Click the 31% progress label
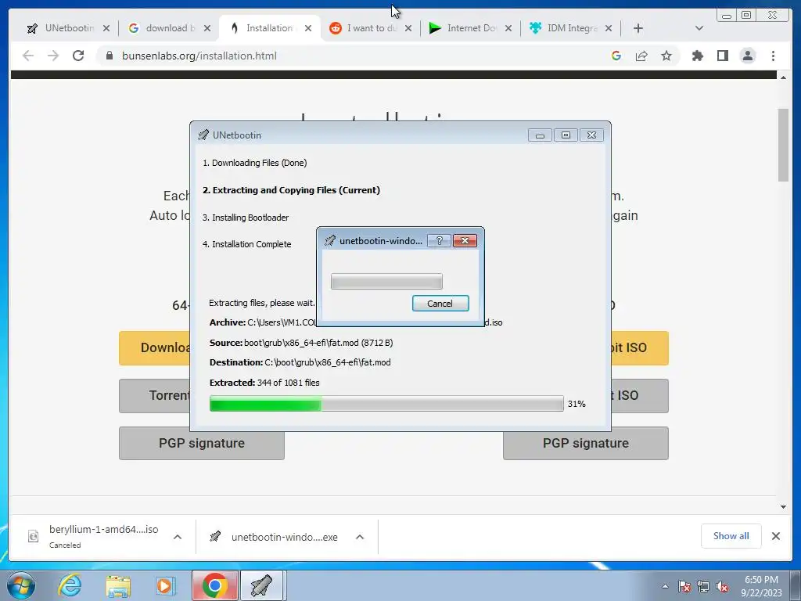The height and width of the screenshot is (601, 801). click(577, 404)
